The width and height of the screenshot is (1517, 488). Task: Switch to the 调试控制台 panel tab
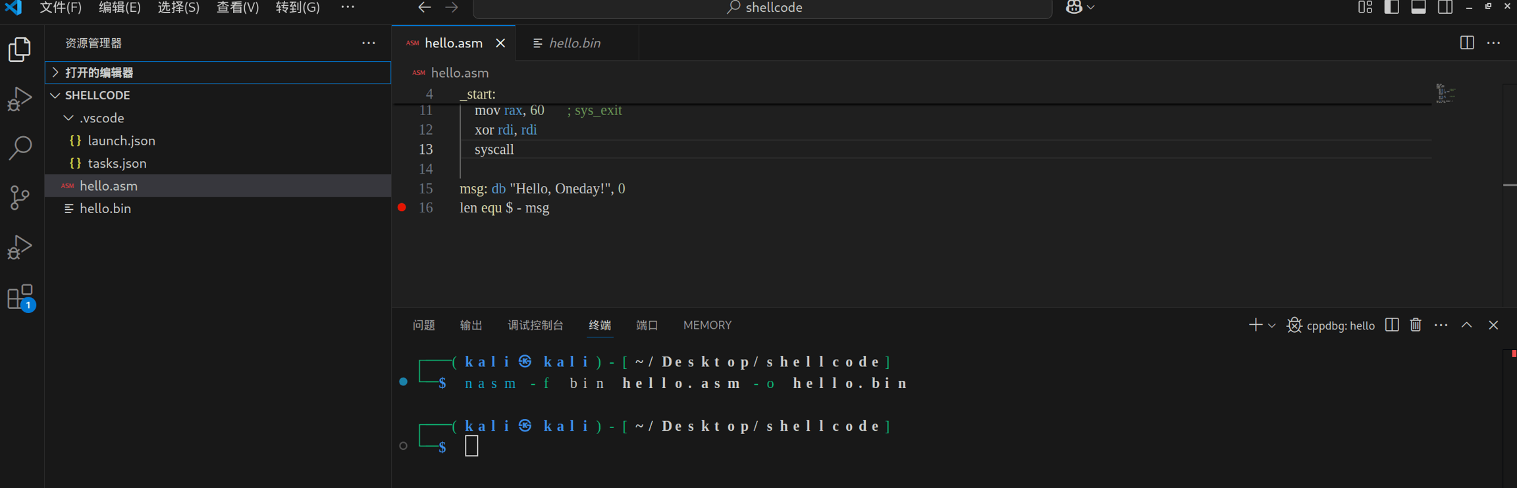[x=535, y=325]
